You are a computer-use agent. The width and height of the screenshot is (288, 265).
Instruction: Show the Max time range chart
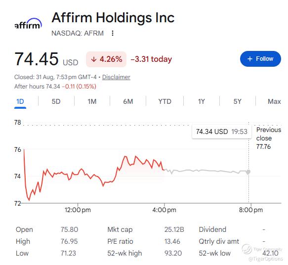click(274, 101)
